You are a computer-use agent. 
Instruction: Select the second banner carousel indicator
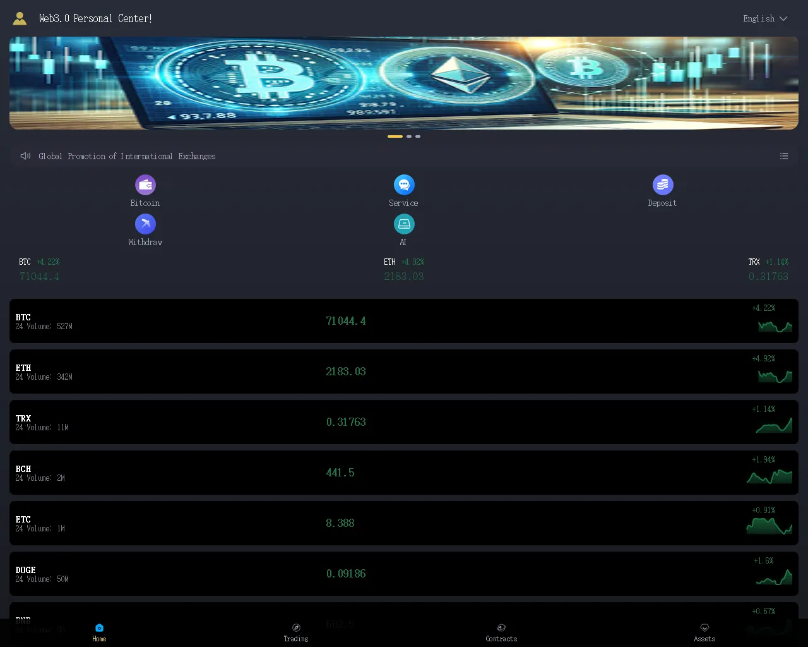tap(409, 136)
